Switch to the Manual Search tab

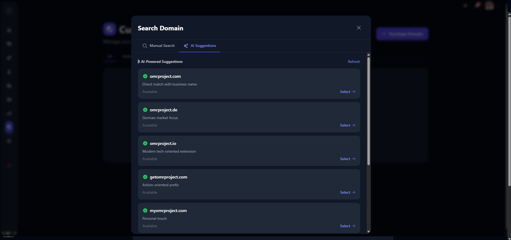(159, 46)
